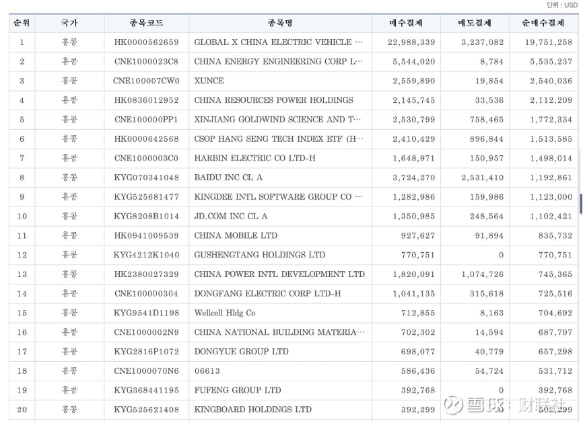Click the 순위 column header
The height and width of the screenshot is (423, 583).
pos(22,23)
